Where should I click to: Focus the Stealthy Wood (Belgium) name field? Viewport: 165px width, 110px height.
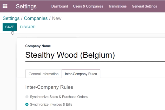pos(95,55)
